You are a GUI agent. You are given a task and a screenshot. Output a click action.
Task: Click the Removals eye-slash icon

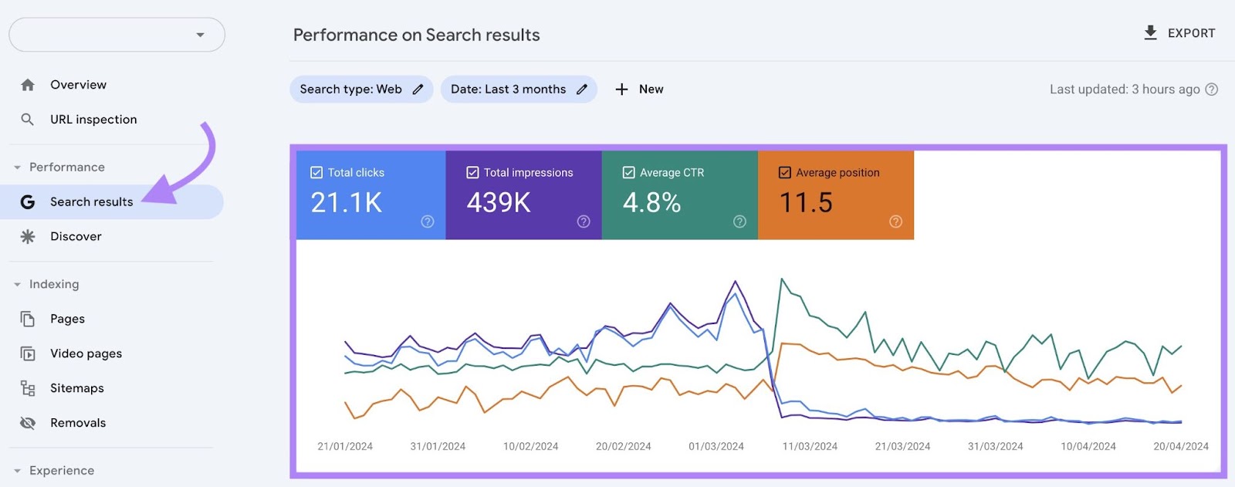tap(28, 423)
